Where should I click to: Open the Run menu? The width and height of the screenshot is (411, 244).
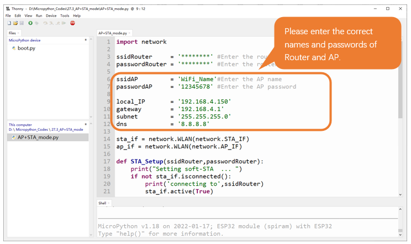click(39, 15)
